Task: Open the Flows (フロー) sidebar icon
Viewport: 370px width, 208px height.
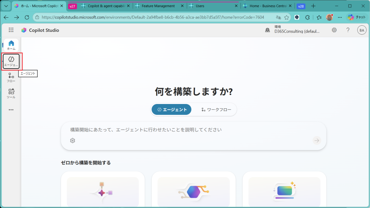Action: pos(11,77)
